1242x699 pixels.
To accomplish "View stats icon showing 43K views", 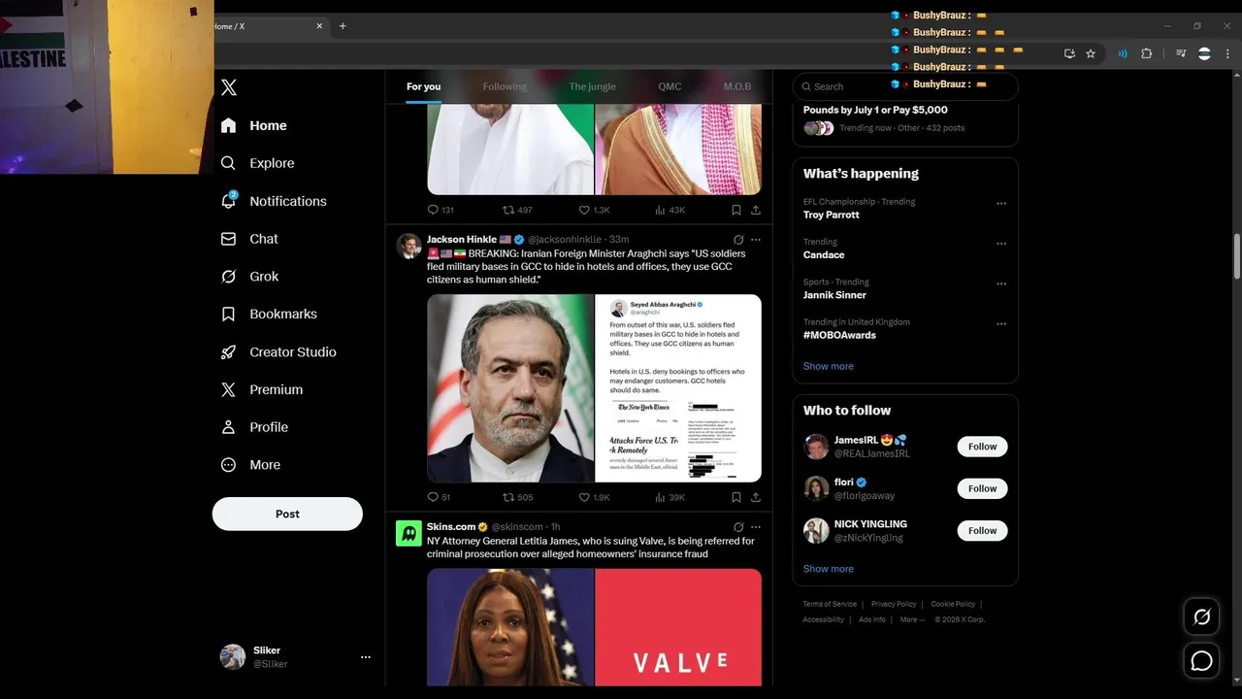I will [x=660, y=210].
